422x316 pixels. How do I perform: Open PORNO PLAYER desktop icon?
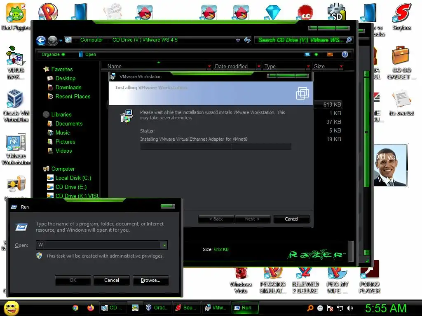[x=369, y=277]
